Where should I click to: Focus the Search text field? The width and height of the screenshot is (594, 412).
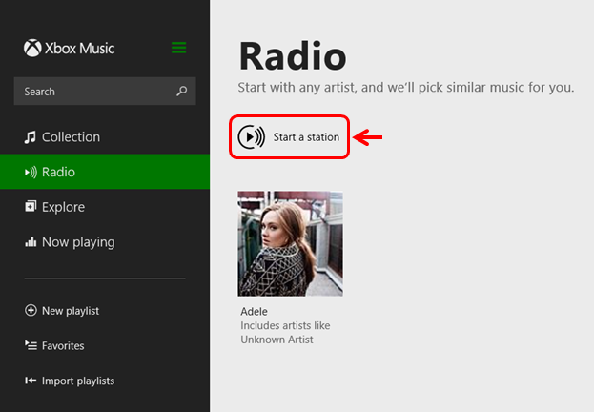pyautogui.click(x=95, y=92)
